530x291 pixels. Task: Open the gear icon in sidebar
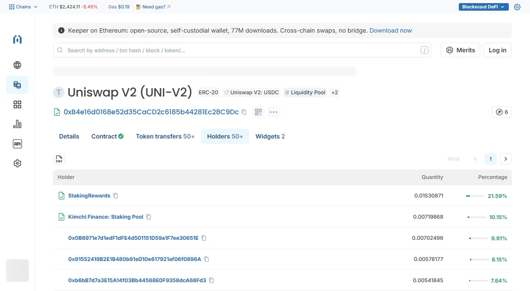point(17,163)
